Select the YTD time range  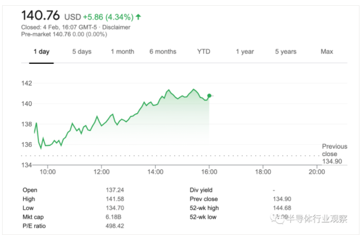204,52
